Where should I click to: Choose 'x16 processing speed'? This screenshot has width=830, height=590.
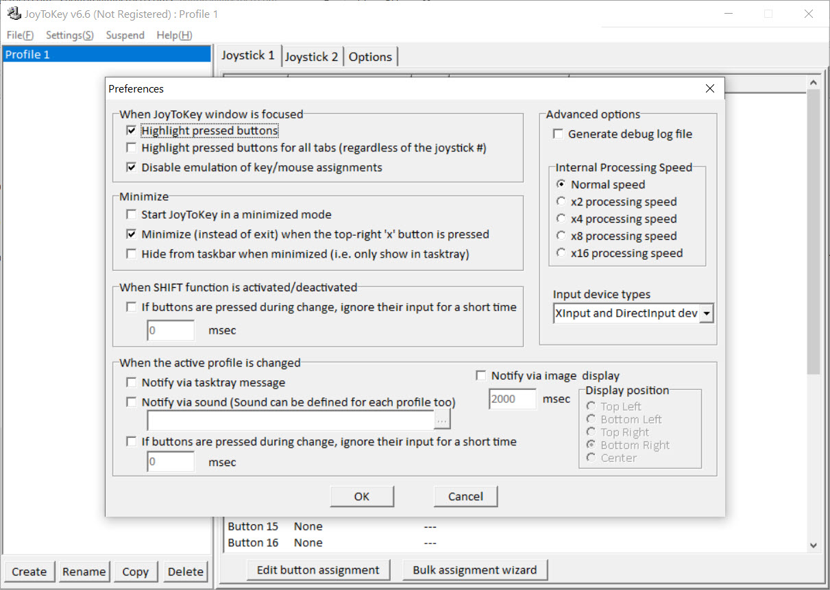[x=560, y=252]
